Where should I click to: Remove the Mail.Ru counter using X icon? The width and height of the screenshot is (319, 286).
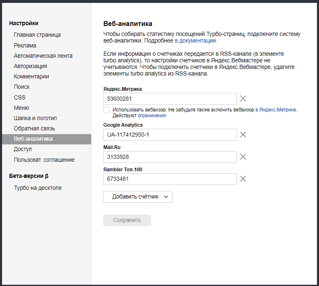tap(243, 157)
